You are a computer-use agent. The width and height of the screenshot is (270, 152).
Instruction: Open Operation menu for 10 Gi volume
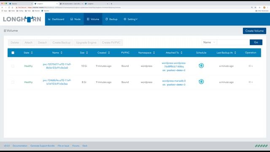[x=251, y=66]
